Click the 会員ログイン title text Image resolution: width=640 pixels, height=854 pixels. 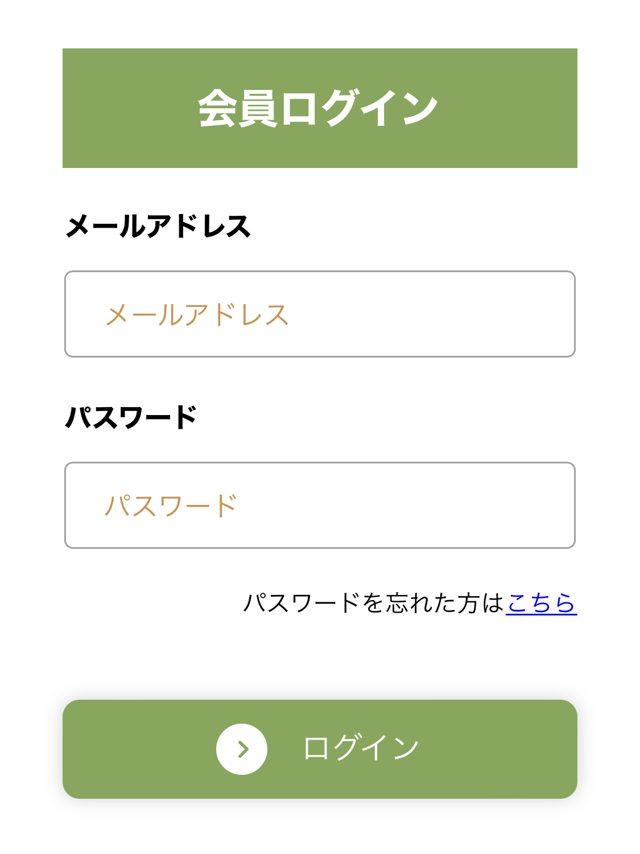pos(319,108)
